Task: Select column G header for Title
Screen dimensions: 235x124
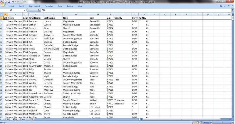Action: point(75,14)
